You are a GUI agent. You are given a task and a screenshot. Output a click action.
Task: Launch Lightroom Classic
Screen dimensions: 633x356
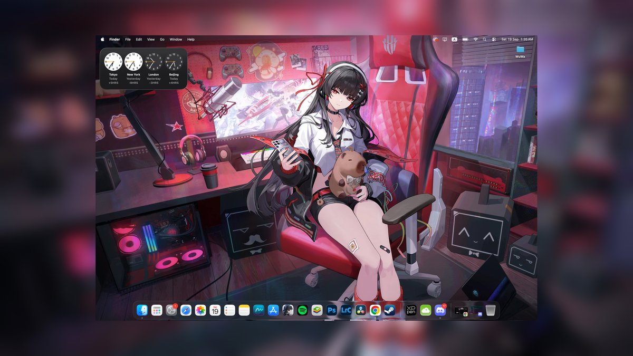(x=346, y=310)
